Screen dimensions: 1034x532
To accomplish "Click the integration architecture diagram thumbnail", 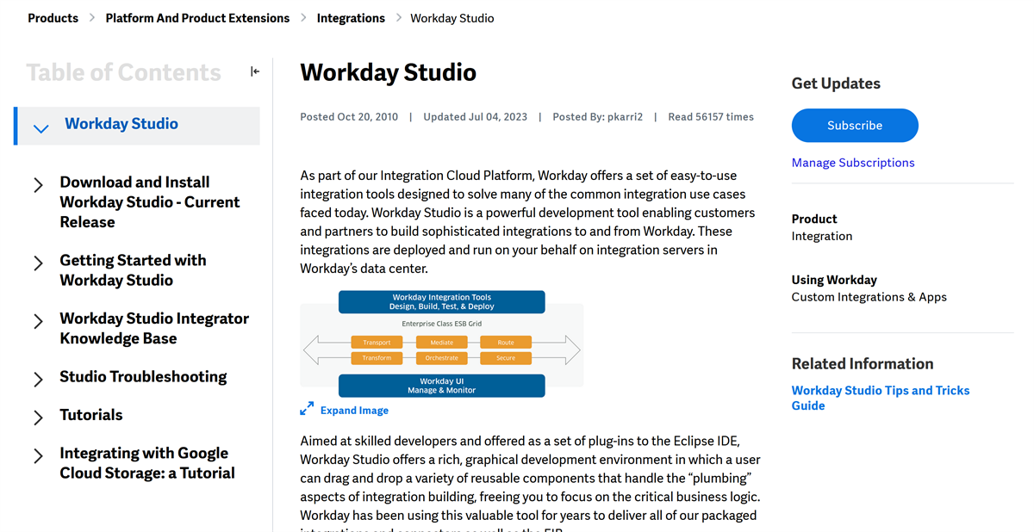I will click(x=442, y=344).
